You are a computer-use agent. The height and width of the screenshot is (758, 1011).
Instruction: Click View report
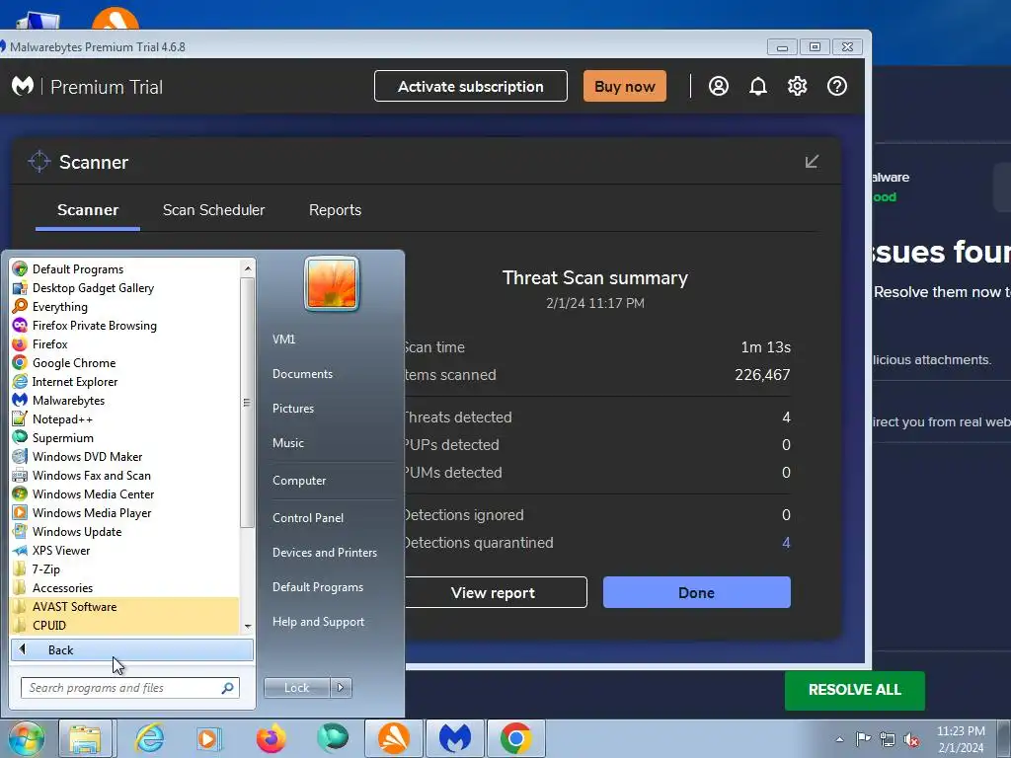pyautogui.click(x=496, y=592)
